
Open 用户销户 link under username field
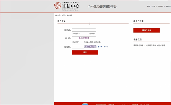click(x=92, y=34)
